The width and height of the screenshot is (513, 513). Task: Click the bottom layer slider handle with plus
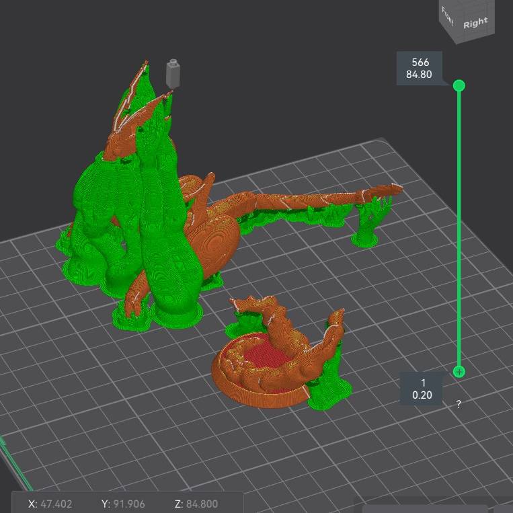coord(459,372)
